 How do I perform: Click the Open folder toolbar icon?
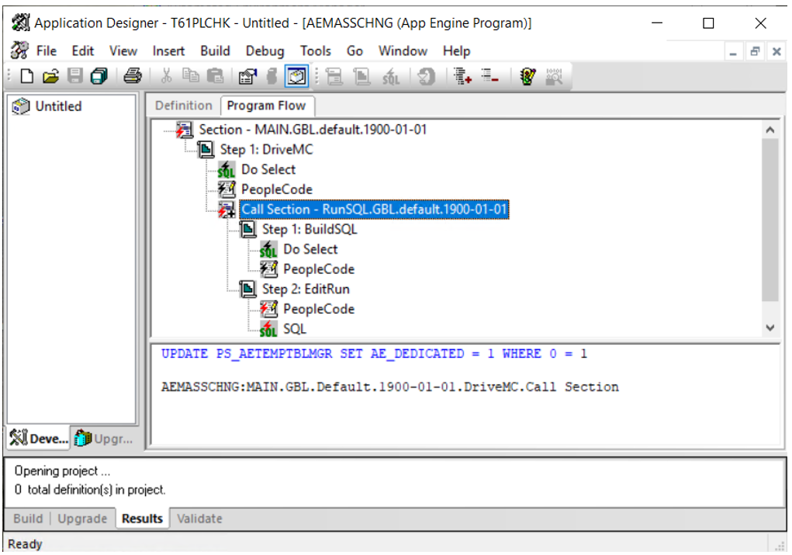(50, 76)
